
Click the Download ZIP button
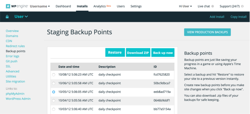[x=138, y=53]
